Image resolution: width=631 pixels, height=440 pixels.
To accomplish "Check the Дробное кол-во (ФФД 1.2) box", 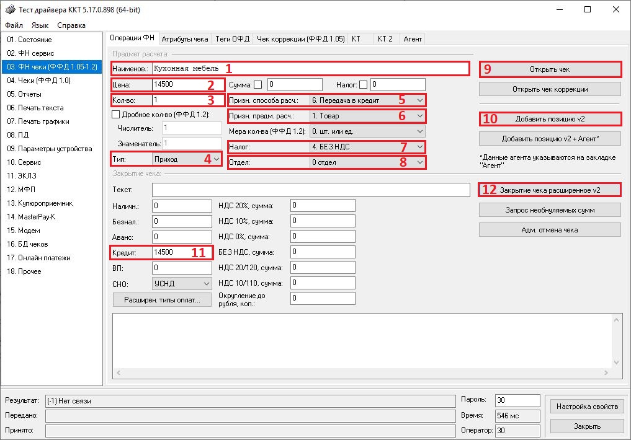I will pyautogui.click(x=115, y=114).
